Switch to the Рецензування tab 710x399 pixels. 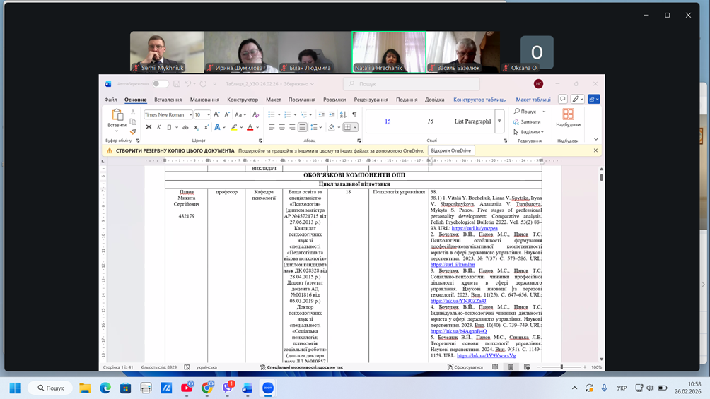(x=371, y=100)
